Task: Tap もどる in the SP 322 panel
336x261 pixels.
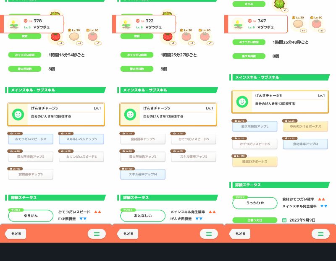Action: tap(128, 234)
